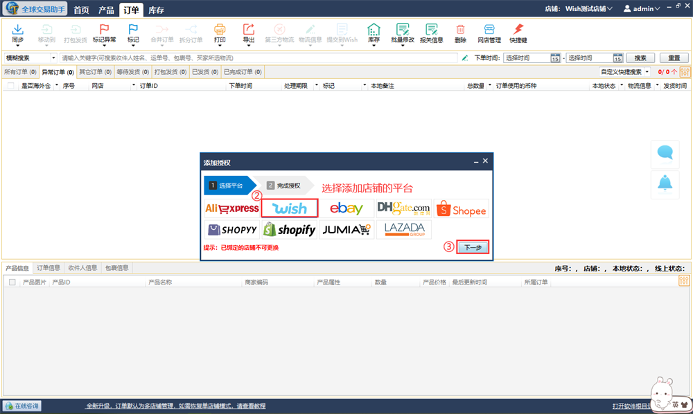The image size is (693, 414).
Task: Open the 全新升级 tutorial link
Action: [x=176, y=406]
